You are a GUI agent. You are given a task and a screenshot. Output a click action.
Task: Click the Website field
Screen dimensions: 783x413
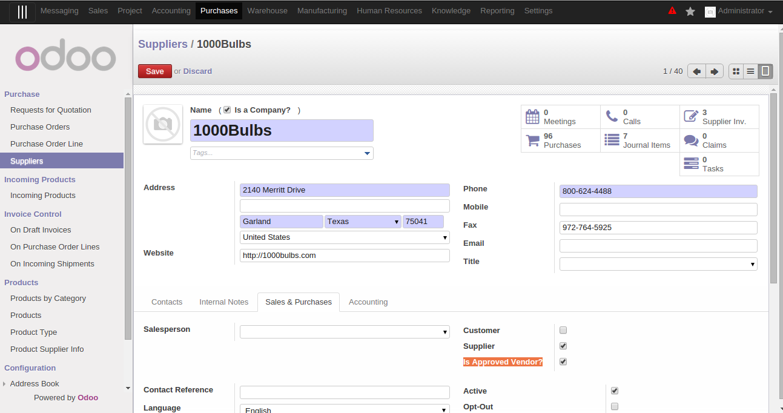pyautogui.click(x=345, y=256)
